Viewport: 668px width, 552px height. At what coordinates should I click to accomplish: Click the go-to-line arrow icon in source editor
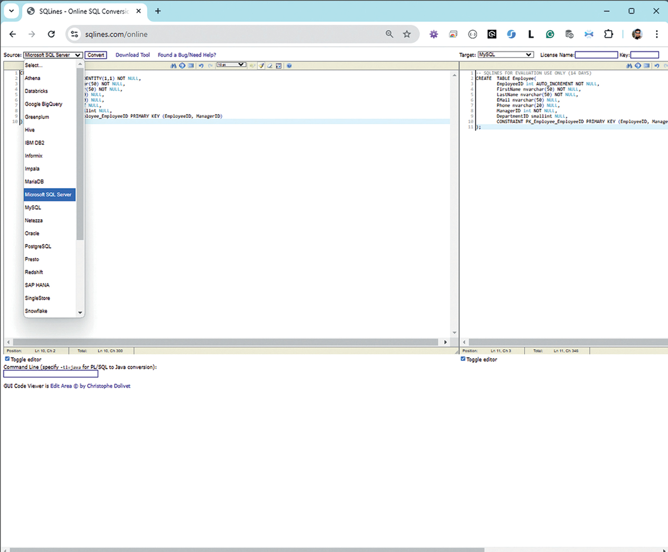(182, 66)
